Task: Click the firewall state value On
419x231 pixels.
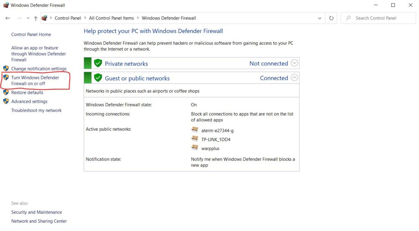Action: click(x=194, y=105)
